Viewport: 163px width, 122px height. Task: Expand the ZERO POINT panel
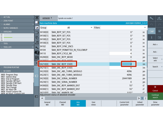[17, 21]
